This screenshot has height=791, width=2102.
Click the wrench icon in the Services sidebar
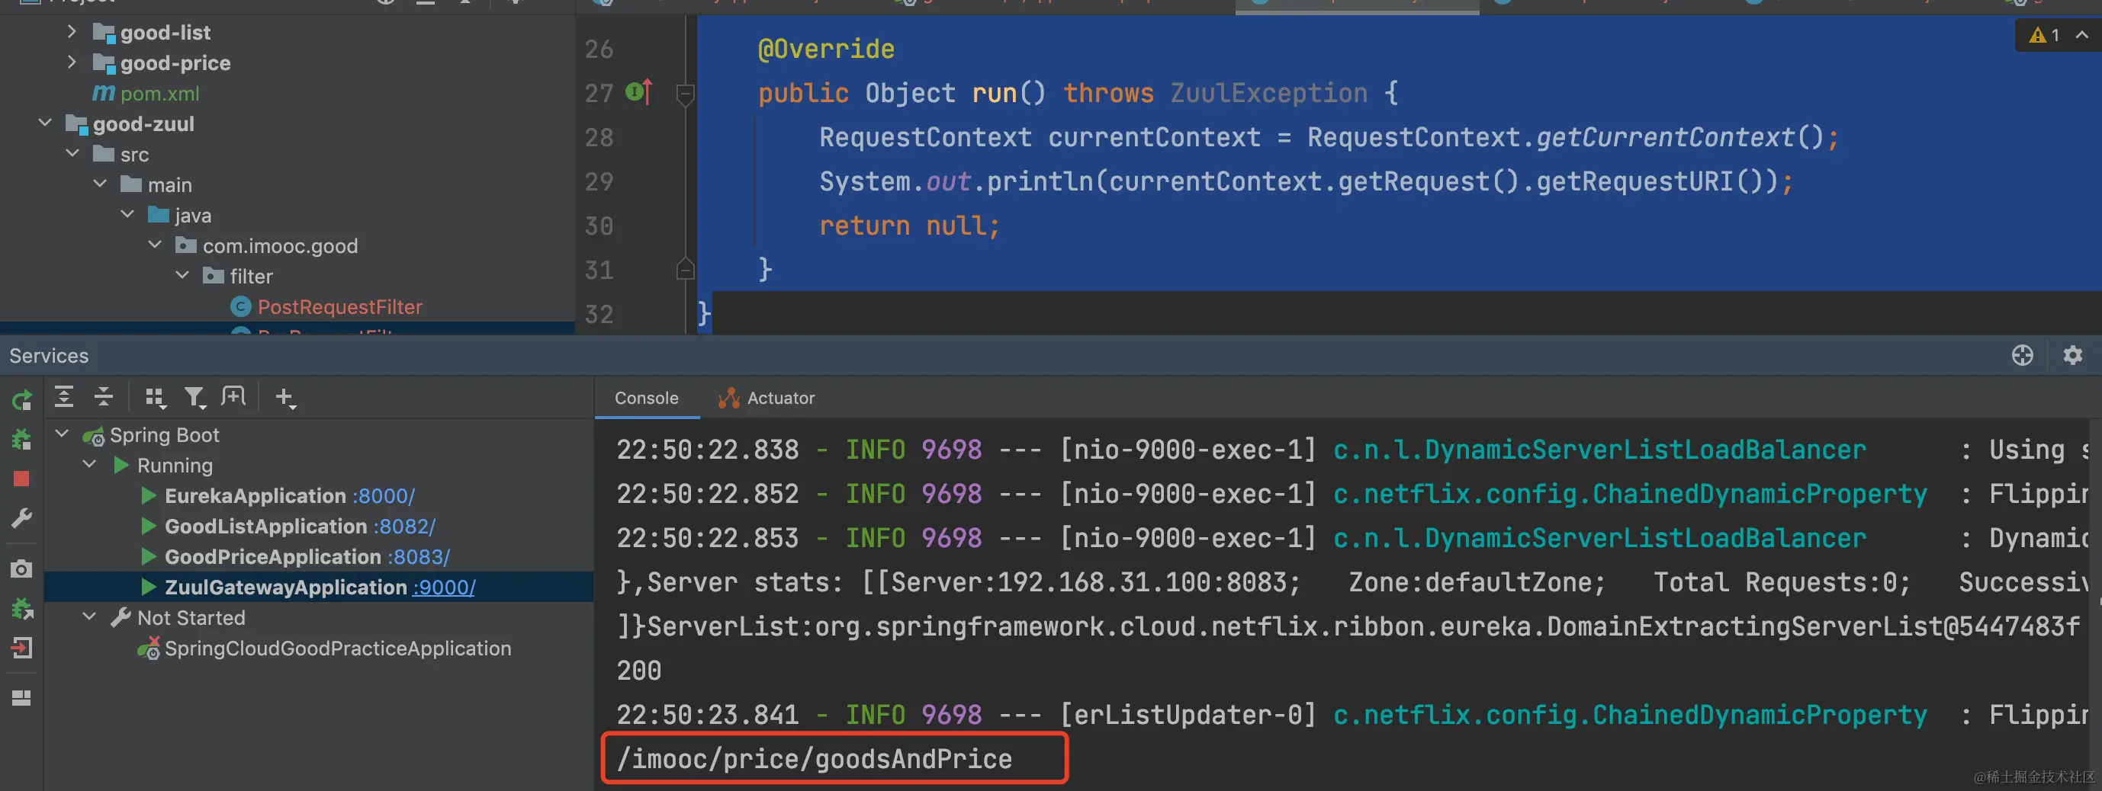tap(22, 518)
